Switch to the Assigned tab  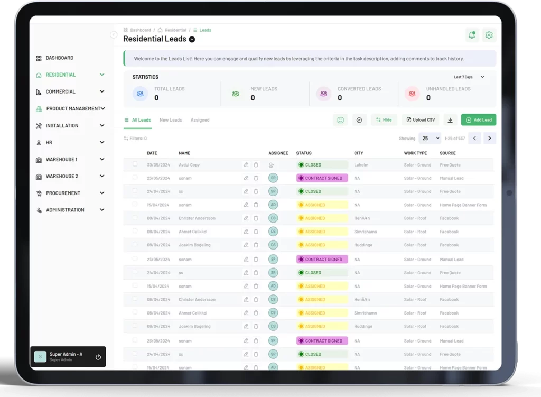pos(200,120)
